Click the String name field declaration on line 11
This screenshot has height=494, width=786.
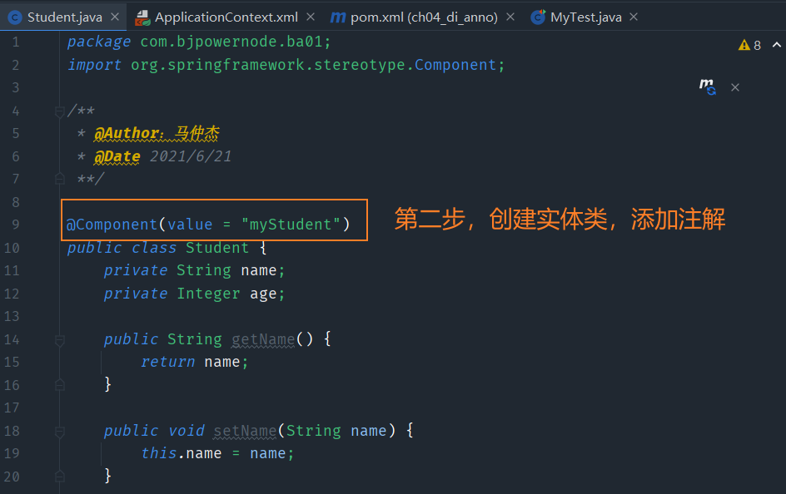pos(195,271)
